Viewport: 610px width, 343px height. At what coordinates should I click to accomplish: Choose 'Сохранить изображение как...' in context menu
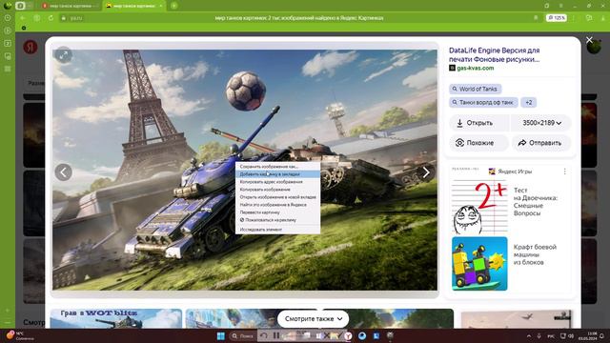tap(277, 167)
